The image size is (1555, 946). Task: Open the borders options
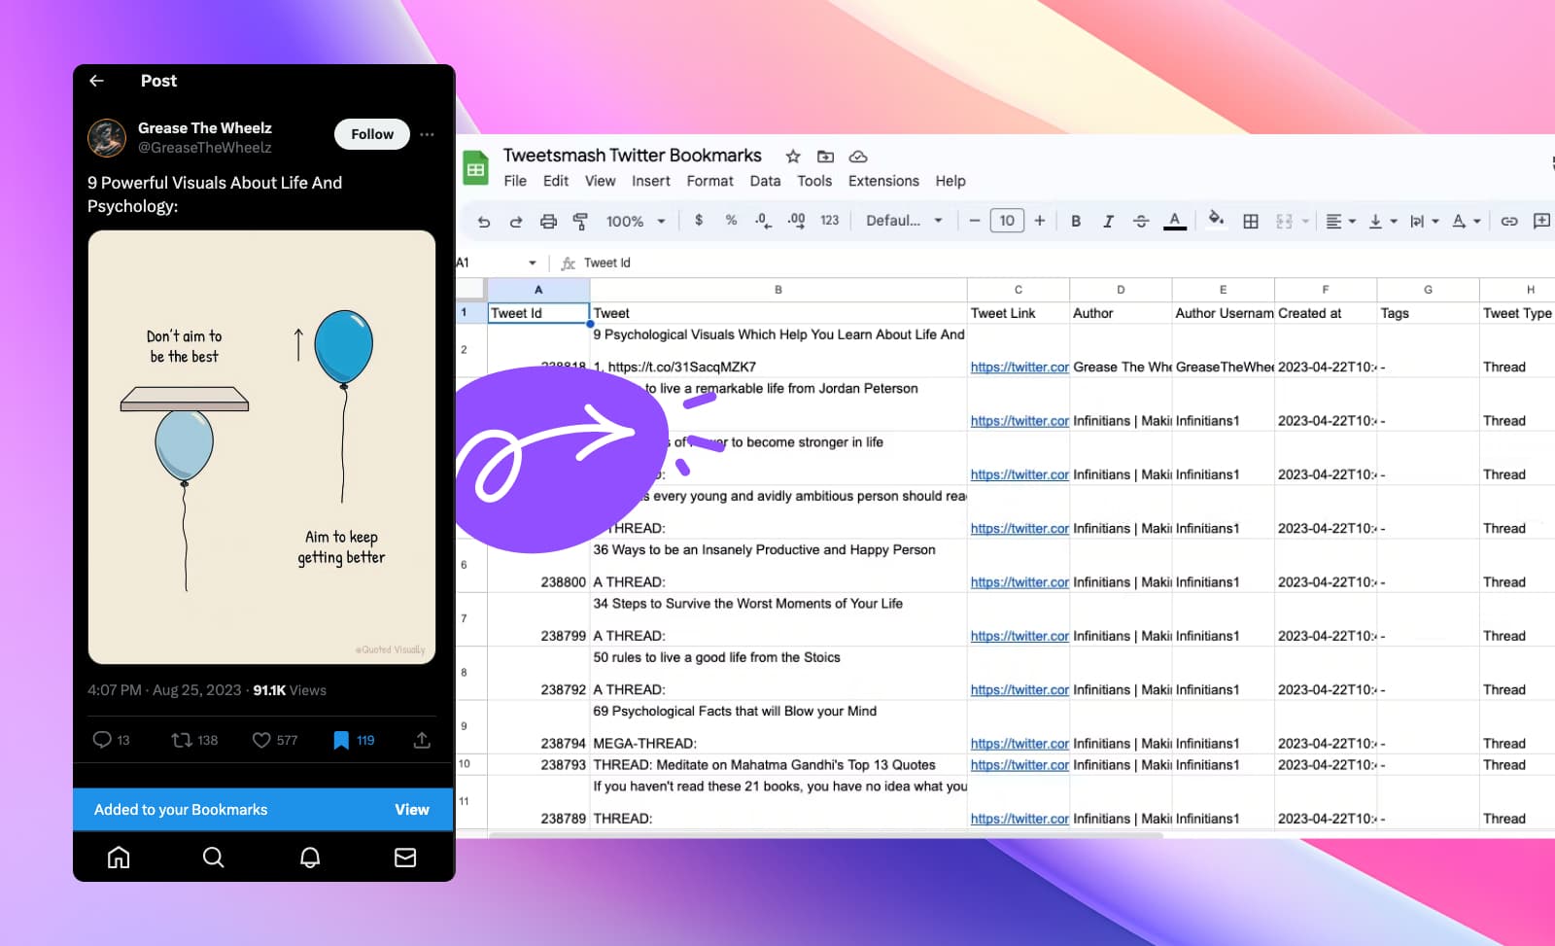1251,222
